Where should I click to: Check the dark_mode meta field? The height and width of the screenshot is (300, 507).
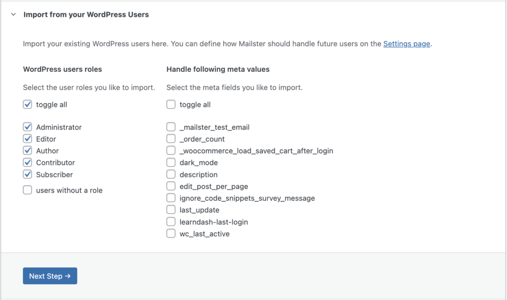[x=171, y=163]
